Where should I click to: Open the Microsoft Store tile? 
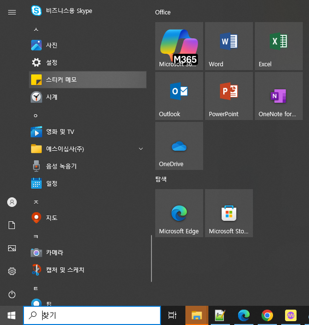pyautogui.click(x=229, y=213)
